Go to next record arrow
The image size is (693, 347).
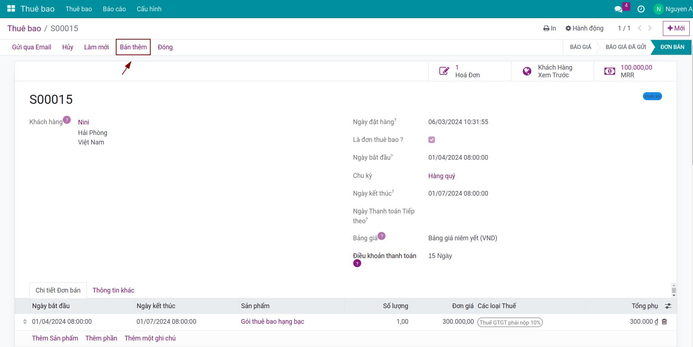[650, 28]
